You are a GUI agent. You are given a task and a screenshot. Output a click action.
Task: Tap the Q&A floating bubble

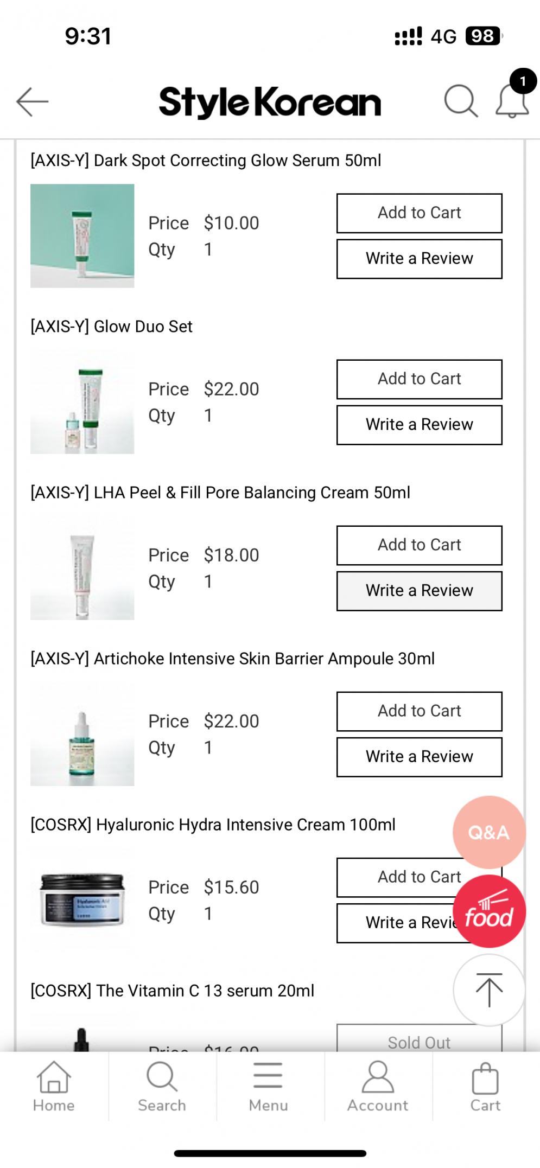click(488, 832)
